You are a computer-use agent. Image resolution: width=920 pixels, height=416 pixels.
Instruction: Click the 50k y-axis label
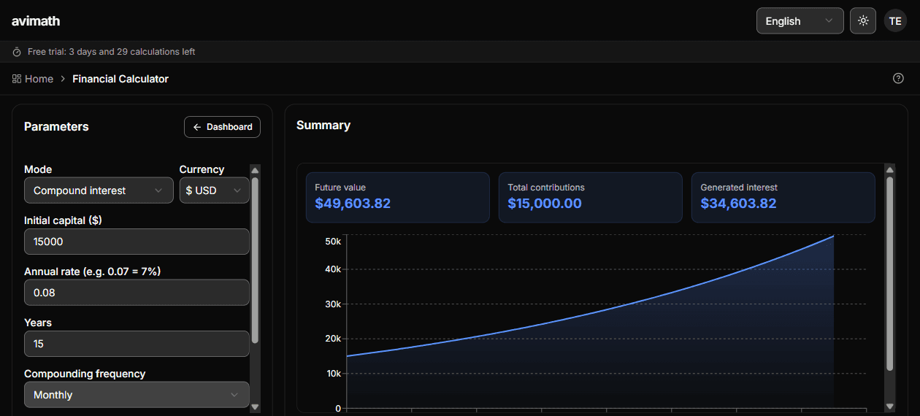coord(333,241)
